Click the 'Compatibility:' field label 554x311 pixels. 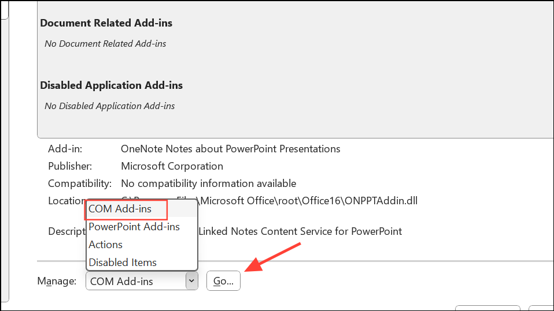point(79,183)
